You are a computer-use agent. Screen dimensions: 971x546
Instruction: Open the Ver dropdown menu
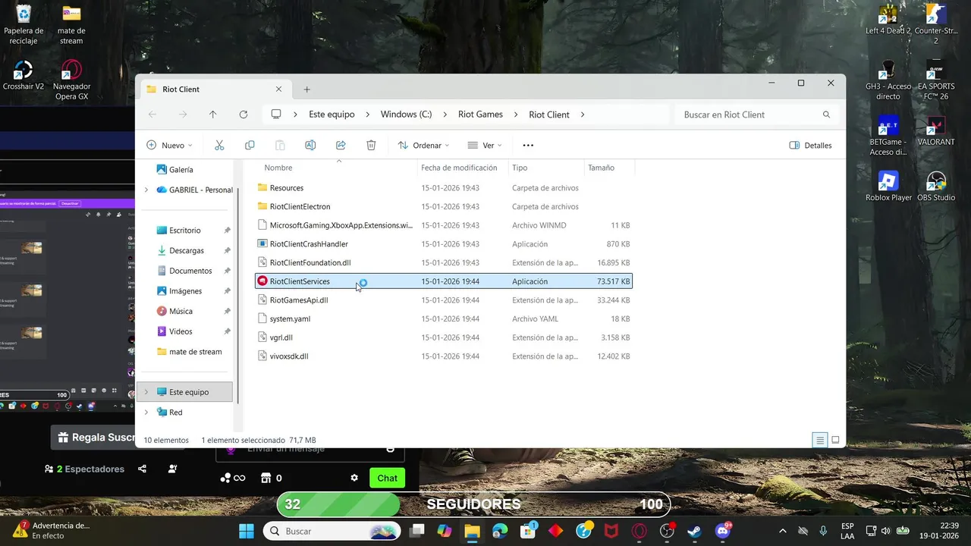484,145
